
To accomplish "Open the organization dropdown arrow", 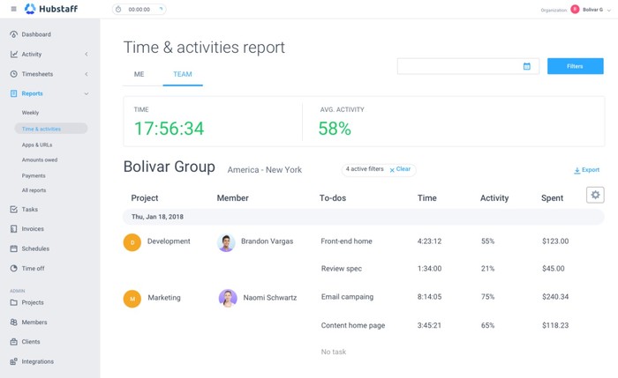I will [609, 10].
